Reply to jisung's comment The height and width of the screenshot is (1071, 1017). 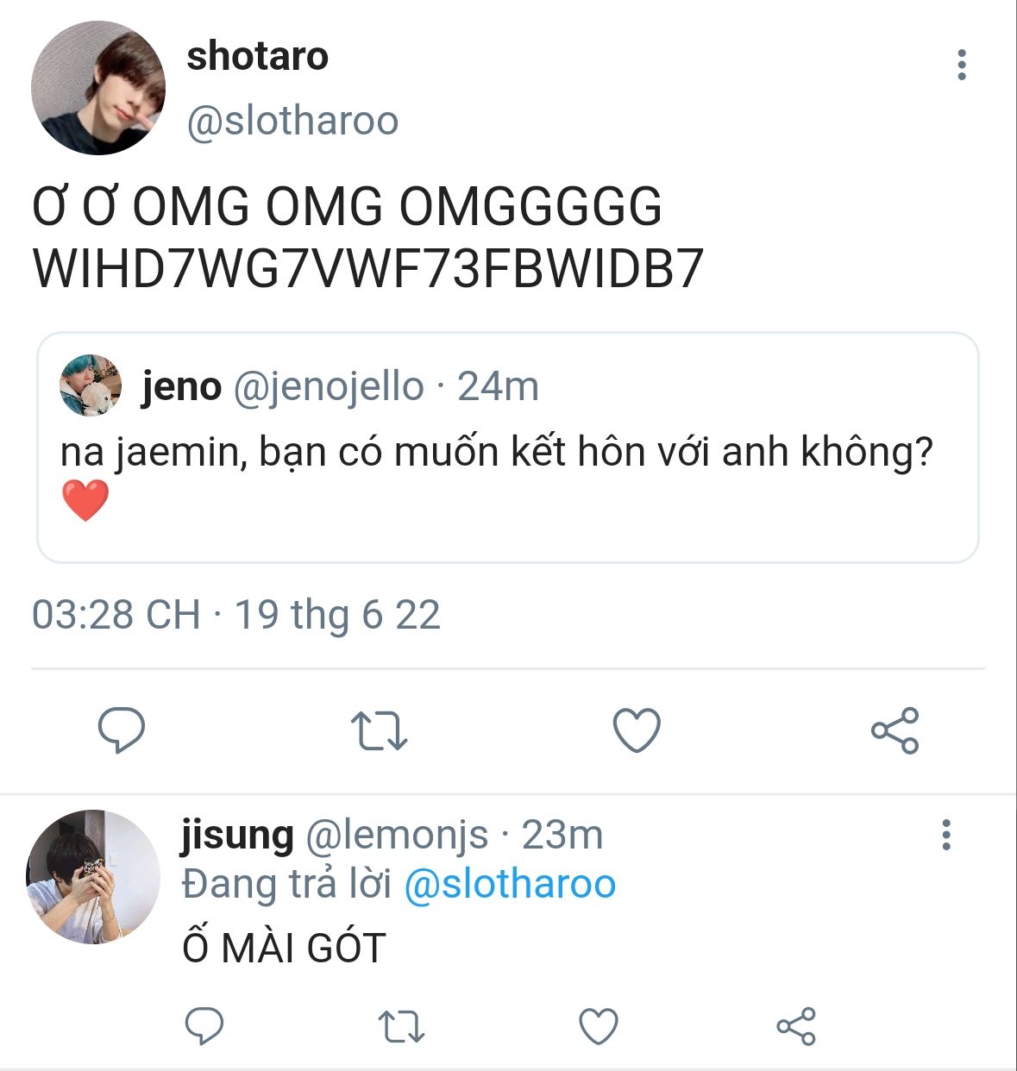(x=204, y=1026)
